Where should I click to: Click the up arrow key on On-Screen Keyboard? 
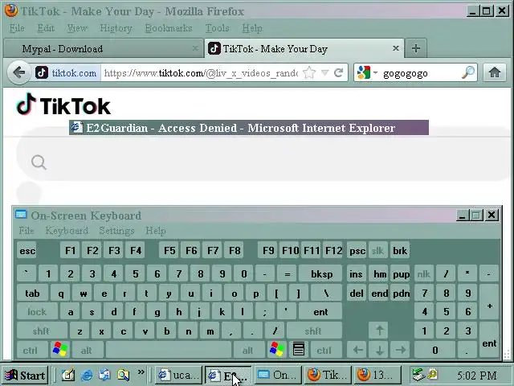[x=379, y=331]
